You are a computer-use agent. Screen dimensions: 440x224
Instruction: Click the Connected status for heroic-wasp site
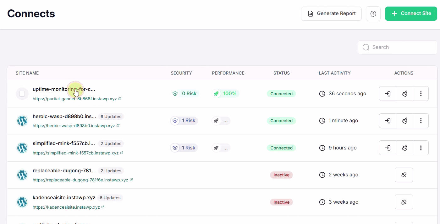(x=281, y=121)
